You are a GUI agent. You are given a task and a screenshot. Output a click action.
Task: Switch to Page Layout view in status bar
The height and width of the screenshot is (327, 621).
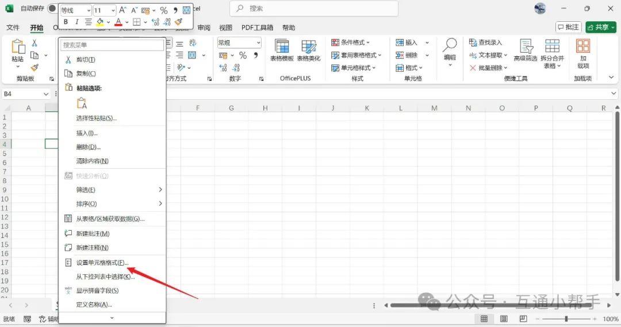pyautogui.click(x=504, y=319)
